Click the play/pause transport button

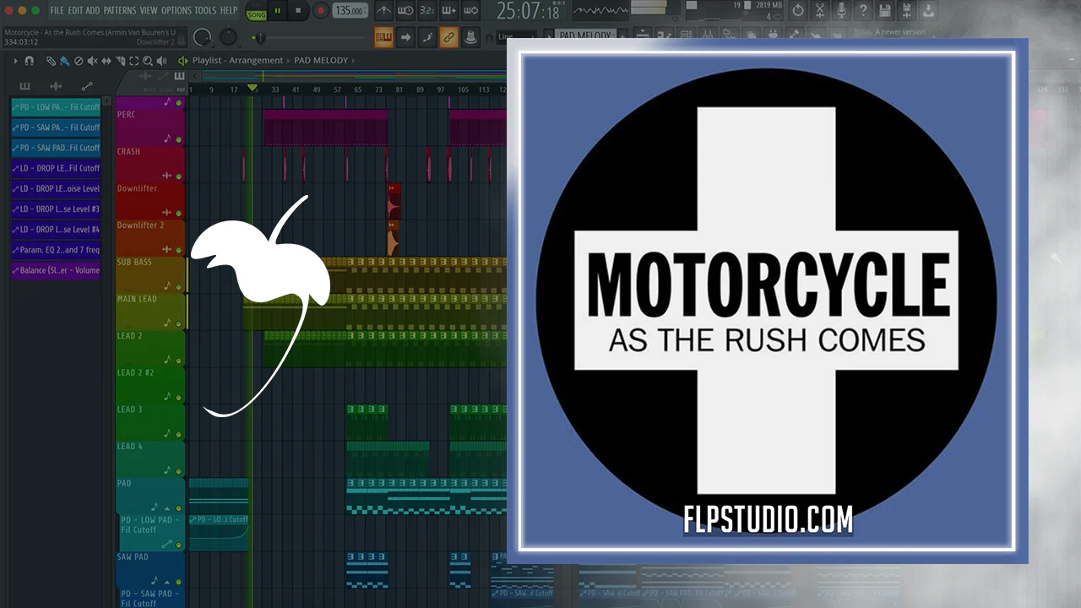[x=278, y=11]
